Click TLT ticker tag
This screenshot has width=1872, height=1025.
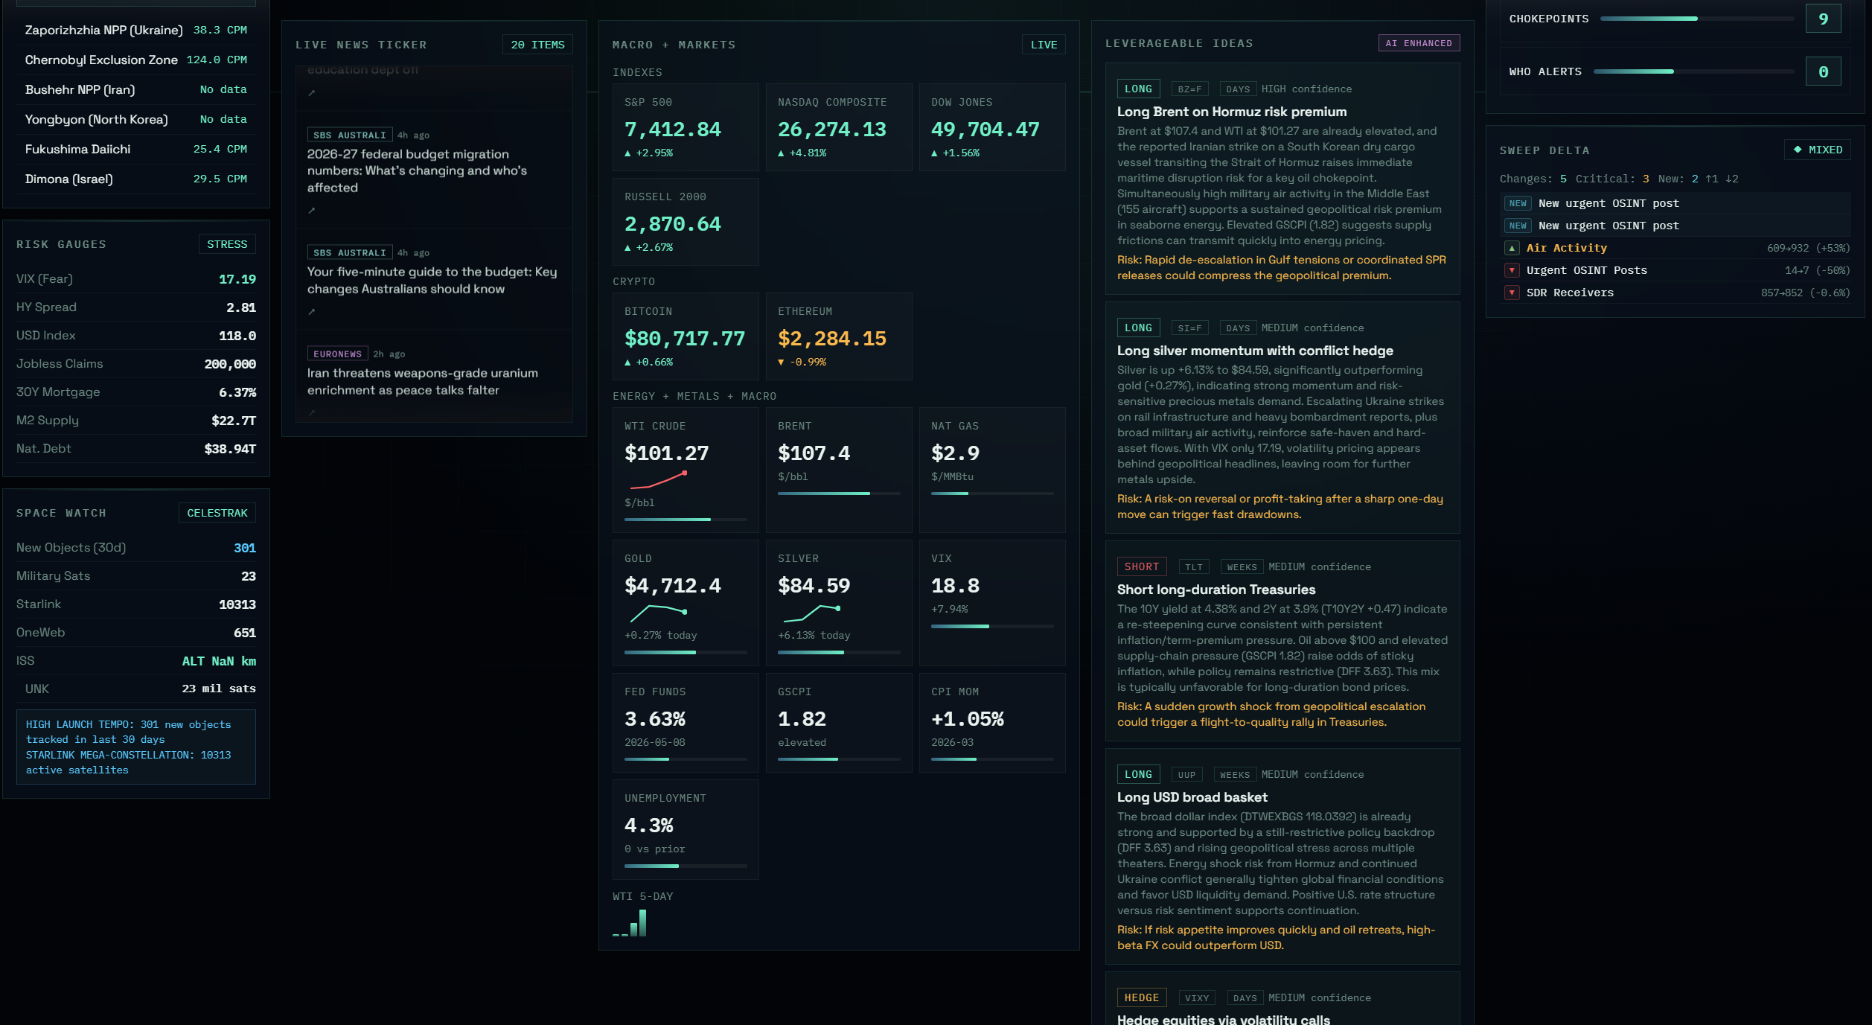point(1194,567)
